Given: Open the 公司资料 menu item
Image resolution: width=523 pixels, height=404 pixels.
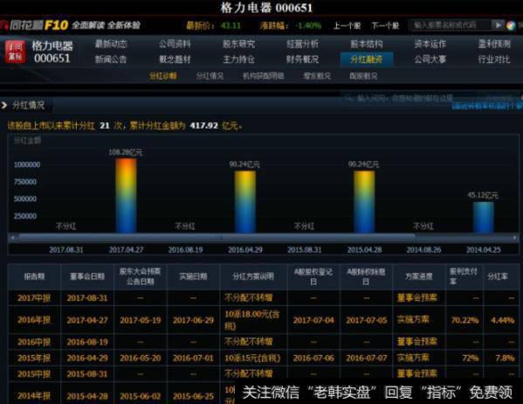Looking at the screenshot, I should point(175,44).
